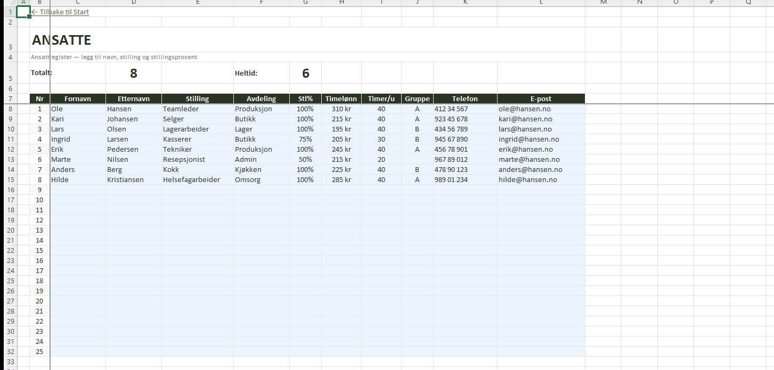The image size is (774, 370).
Task: Click the Avdeling table header
Action: point(261,98)
